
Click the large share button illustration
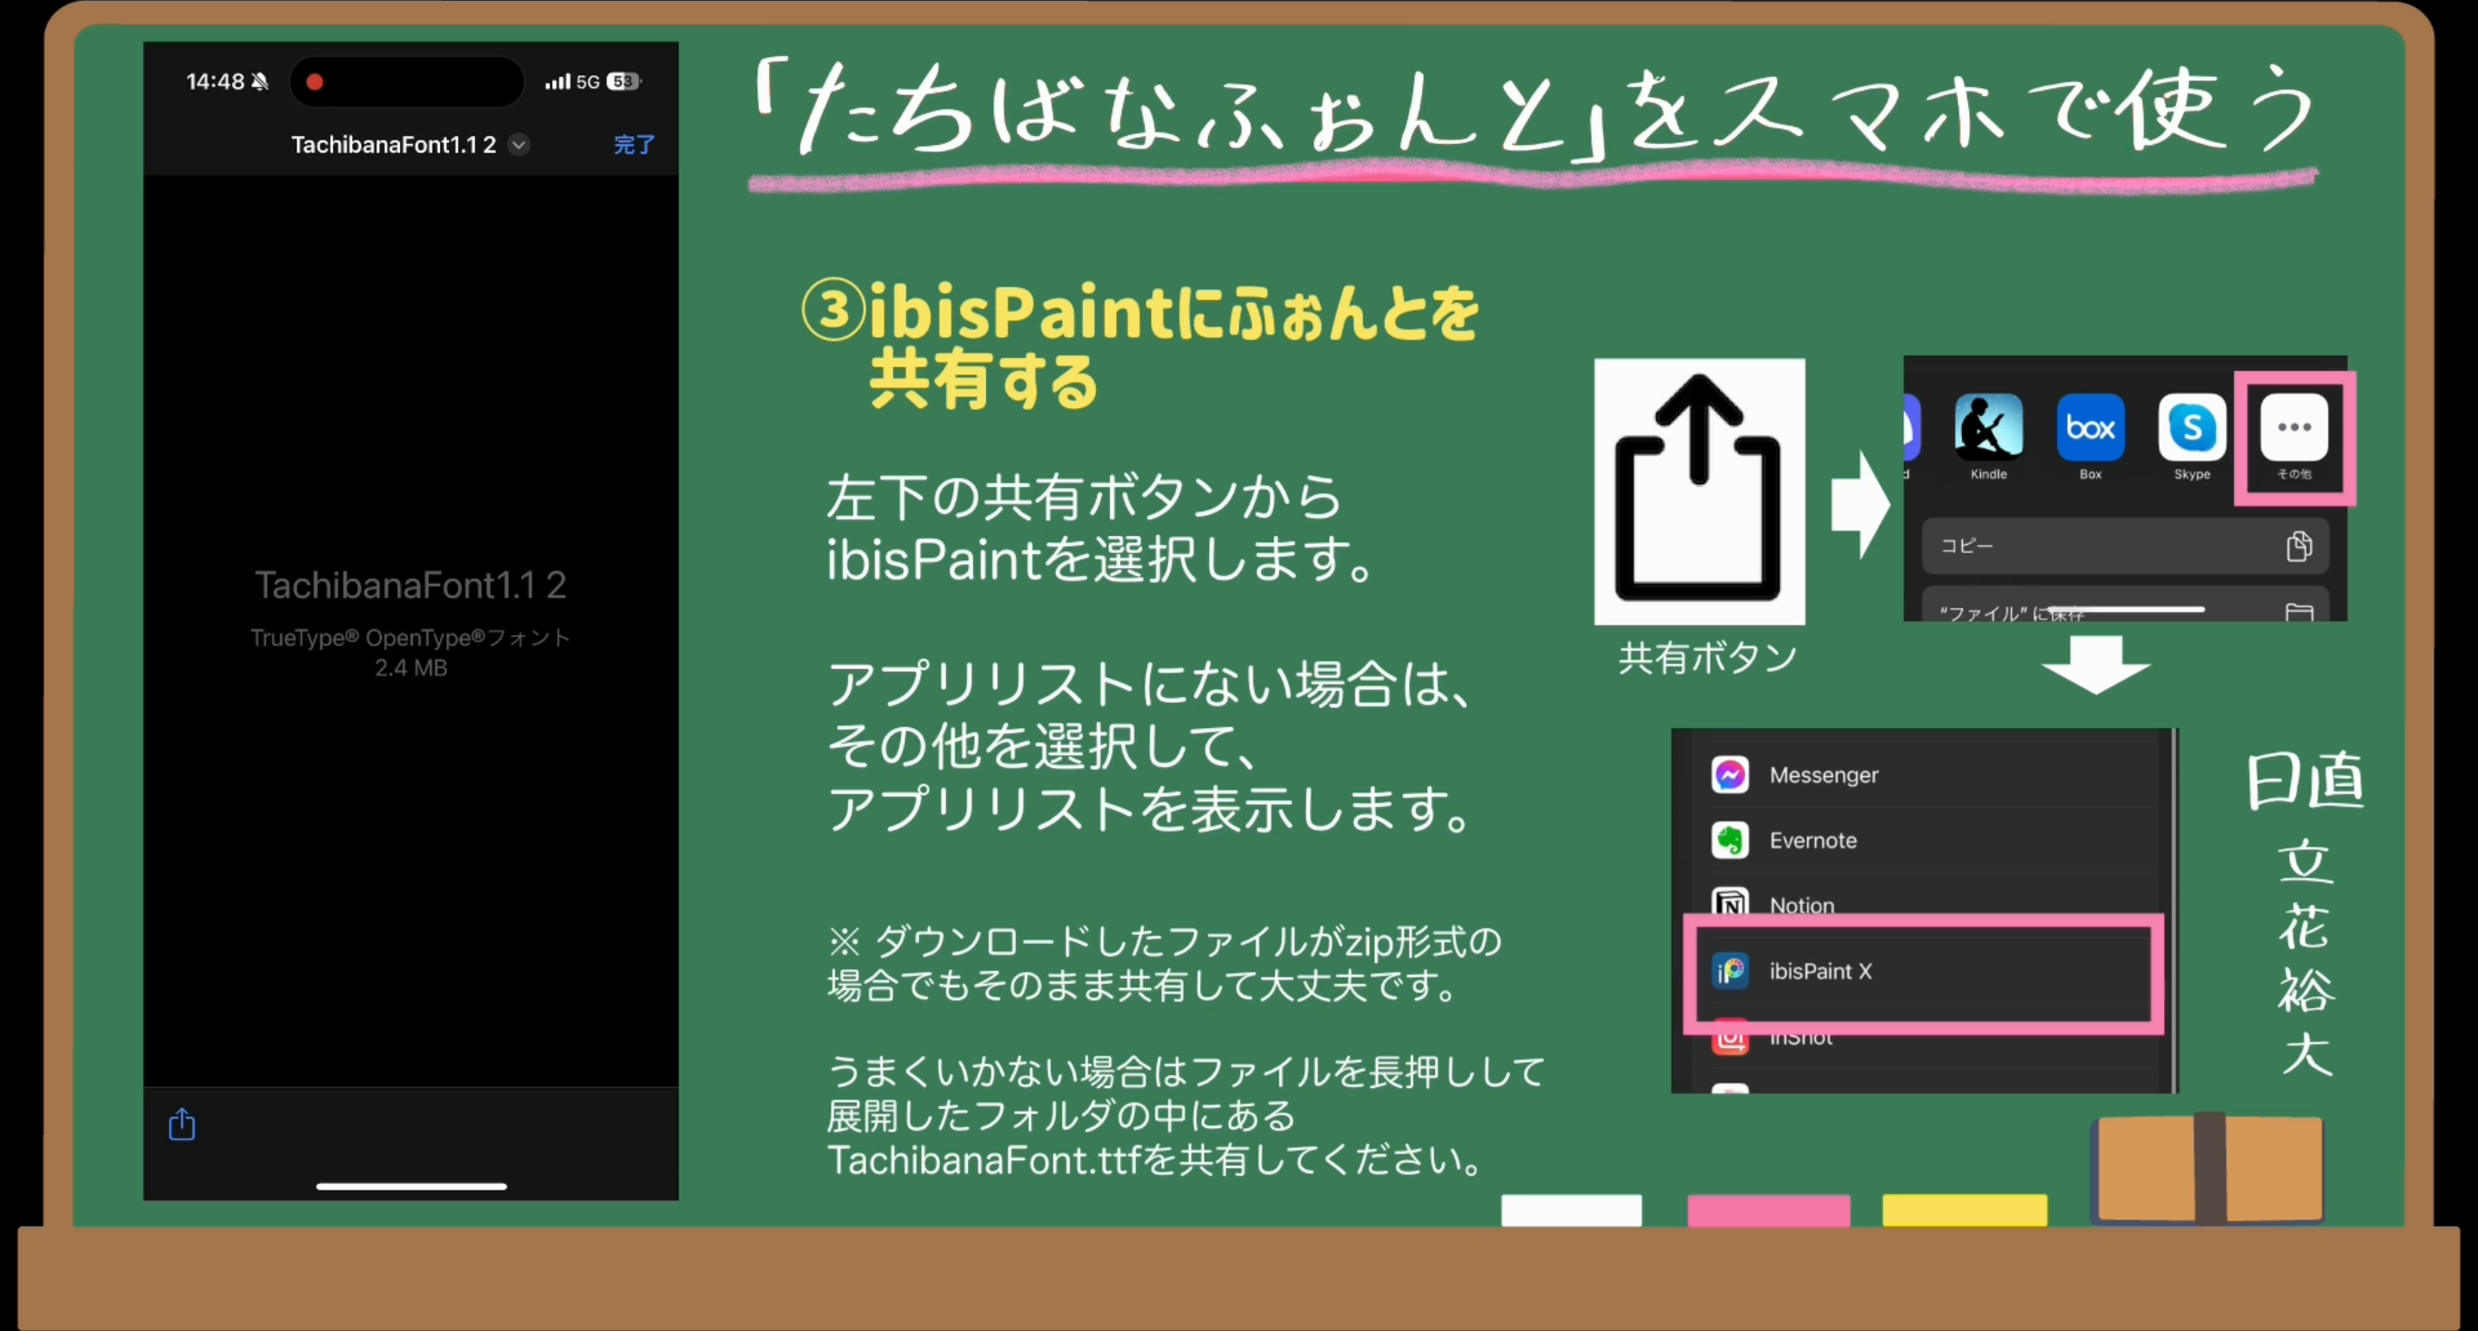click(x=1698, y=491)
